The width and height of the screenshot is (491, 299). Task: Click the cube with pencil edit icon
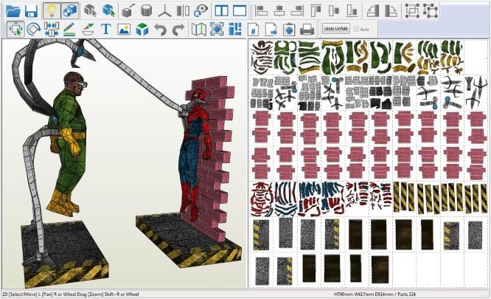[128, 11]
